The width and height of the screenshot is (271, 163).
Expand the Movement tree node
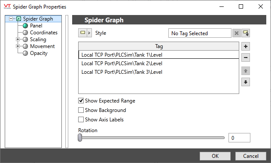pos(18,46)
